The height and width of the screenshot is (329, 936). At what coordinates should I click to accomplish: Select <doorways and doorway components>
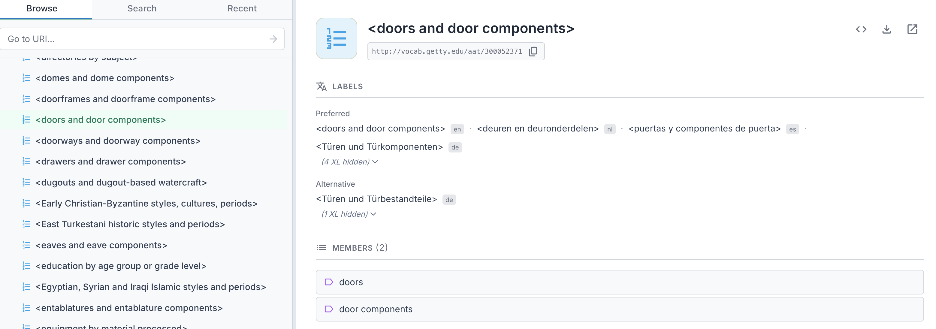(118, 141)
